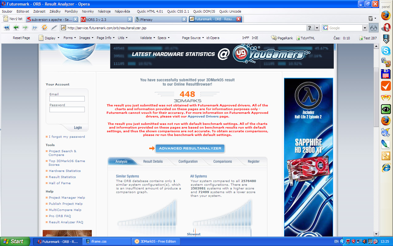
Task: Go back with the green arrow
Action: pos(16,28)
